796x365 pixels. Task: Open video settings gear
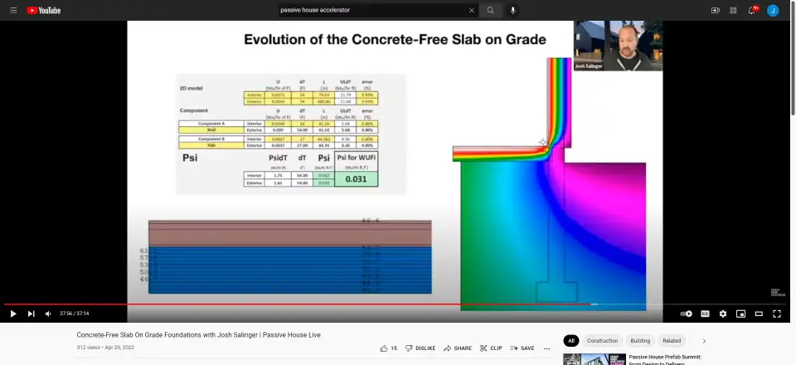click(723, 314)
